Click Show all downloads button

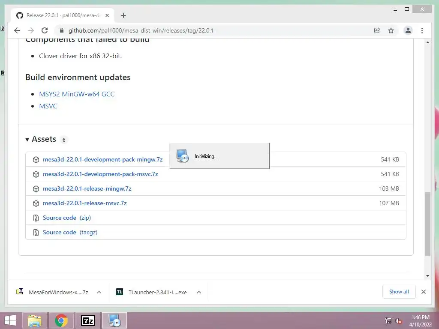[x=399, y=292]
